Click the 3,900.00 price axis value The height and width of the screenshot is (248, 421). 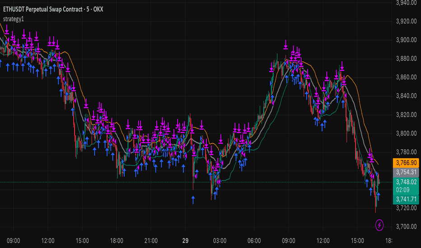(x=406, y=40)
